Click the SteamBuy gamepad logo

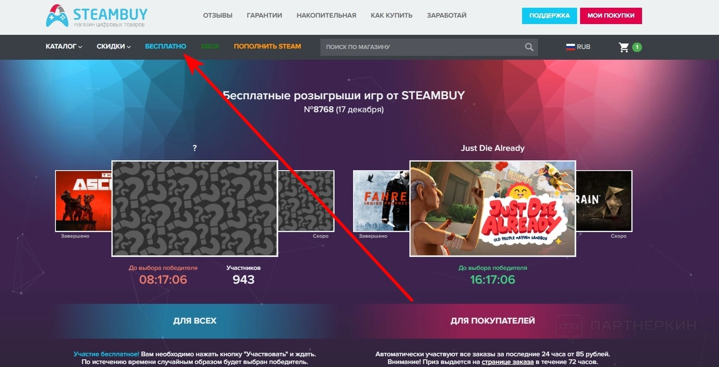click(x=57, y=16)
